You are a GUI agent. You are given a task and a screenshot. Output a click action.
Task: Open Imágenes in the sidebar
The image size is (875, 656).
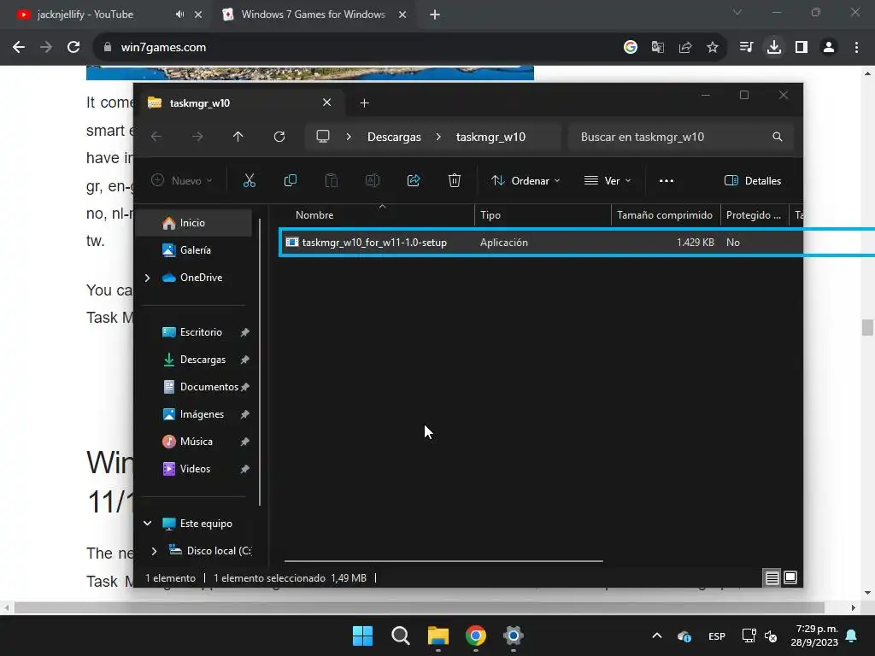(x=193, y=414)
